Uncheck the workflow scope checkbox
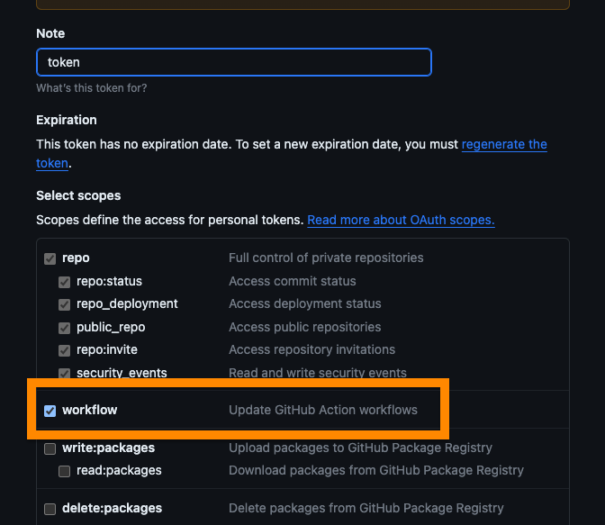The image size is (605, 525). pyautogui.click(x=50, y=411)
